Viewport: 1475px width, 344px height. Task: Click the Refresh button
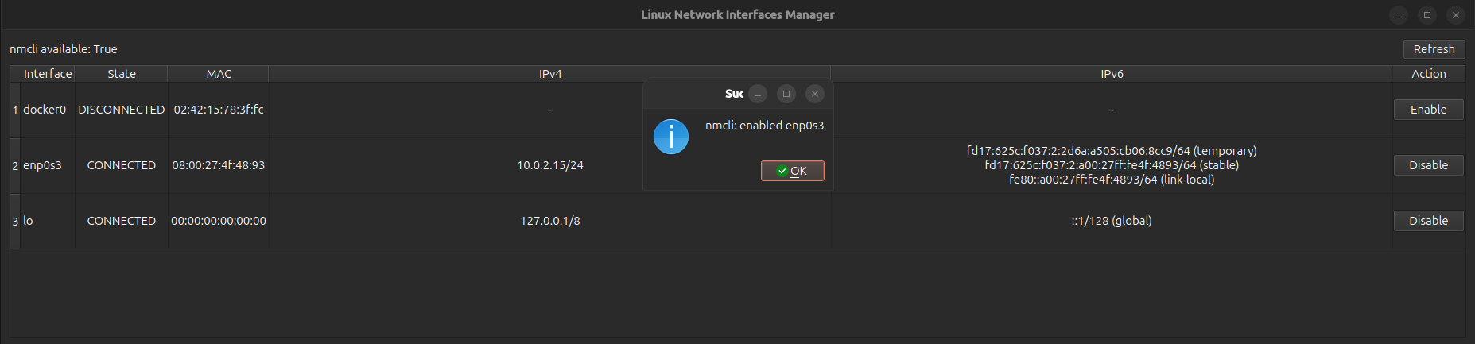1433,49
